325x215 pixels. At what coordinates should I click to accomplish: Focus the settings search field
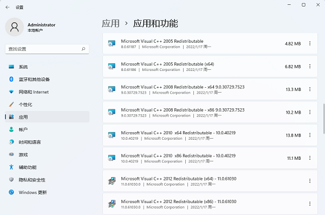pos(47,49)
